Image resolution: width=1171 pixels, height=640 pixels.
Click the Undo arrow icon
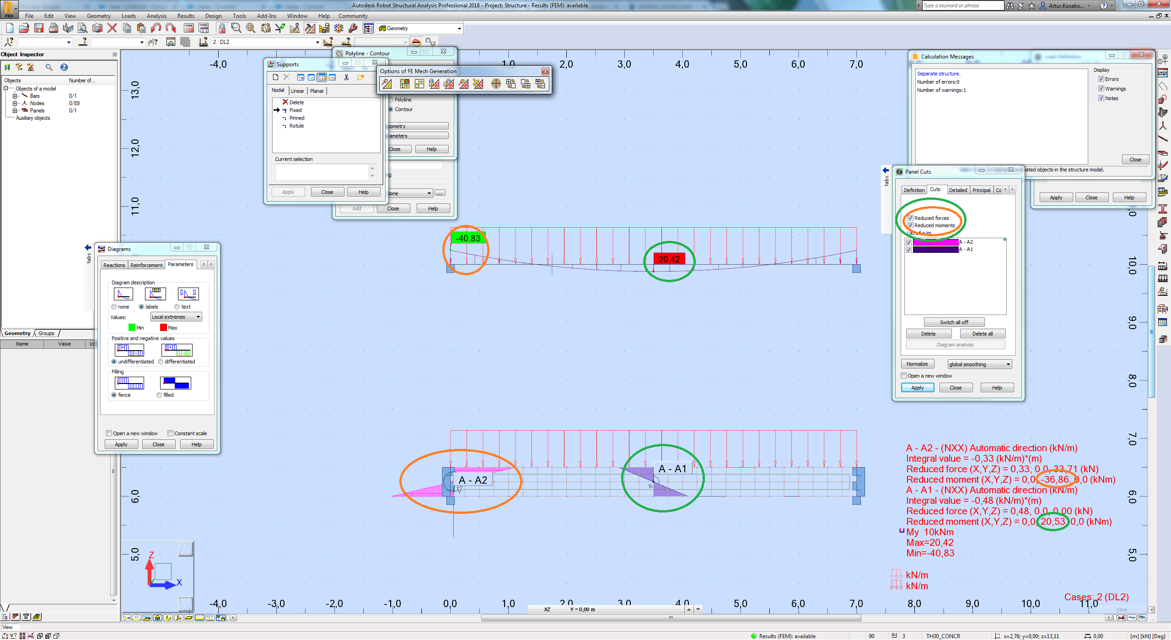156,28
